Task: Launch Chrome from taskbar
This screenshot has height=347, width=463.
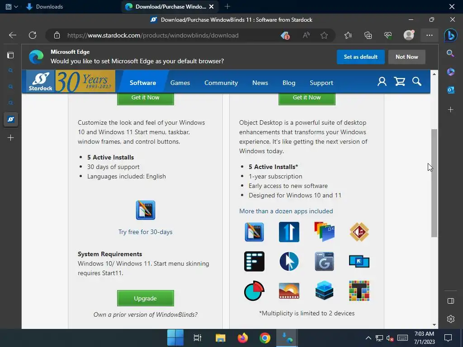Action: point(265,338)
